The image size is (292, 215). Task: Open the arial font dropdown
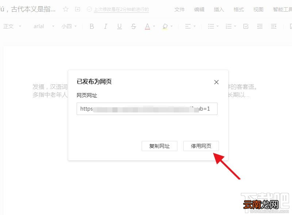44,26
